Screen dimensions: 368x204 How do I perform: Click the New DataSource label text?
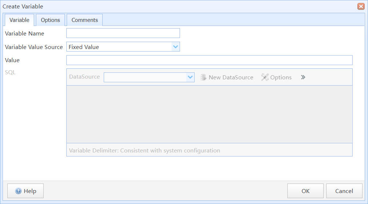tap(231, 77)
